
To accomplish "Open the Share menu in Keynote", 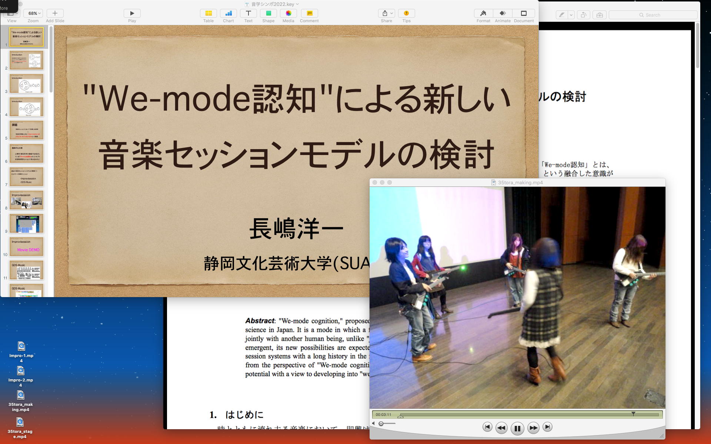I will (x=386, y=14).
